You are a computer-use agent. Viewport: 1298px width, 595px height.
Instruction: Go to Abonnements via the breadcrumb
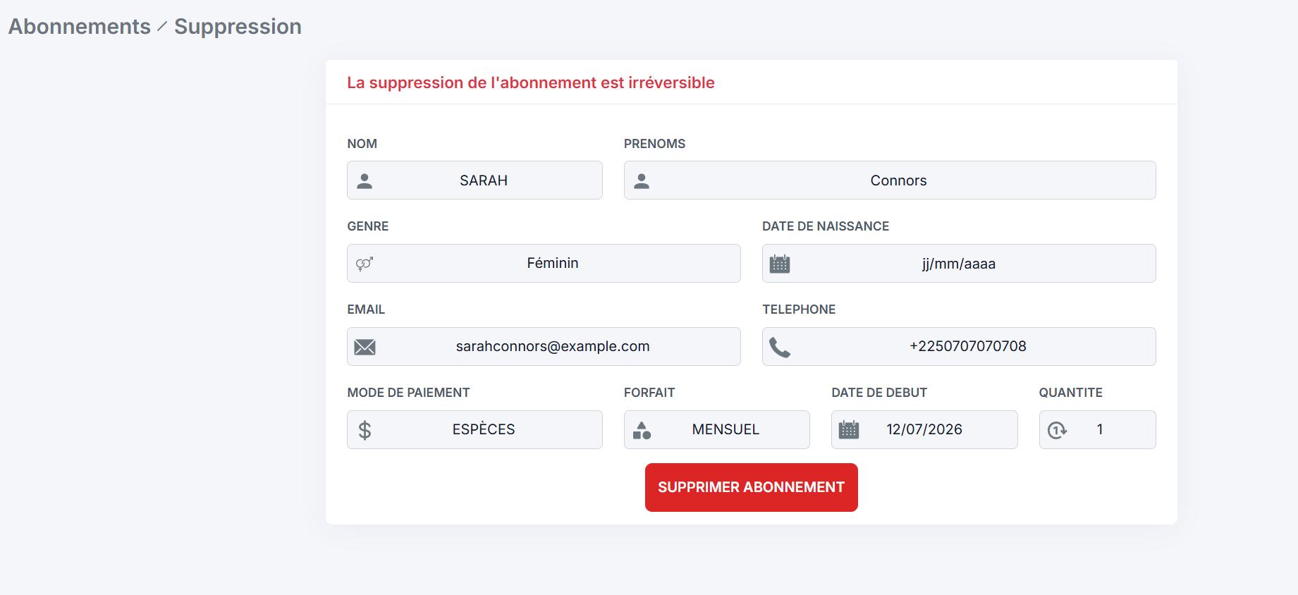[80, 26]
